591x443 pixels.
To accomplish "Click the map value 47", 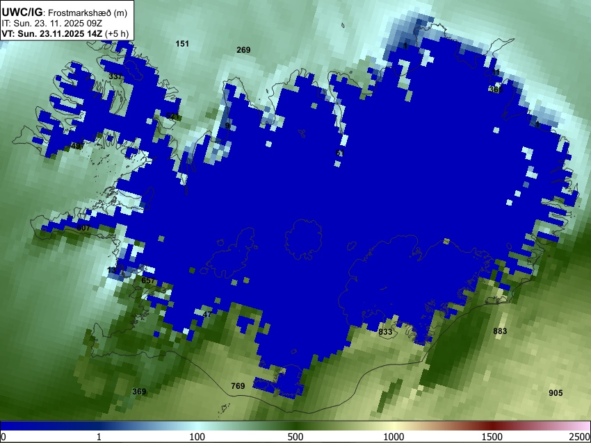I will [x=207, y=315].
